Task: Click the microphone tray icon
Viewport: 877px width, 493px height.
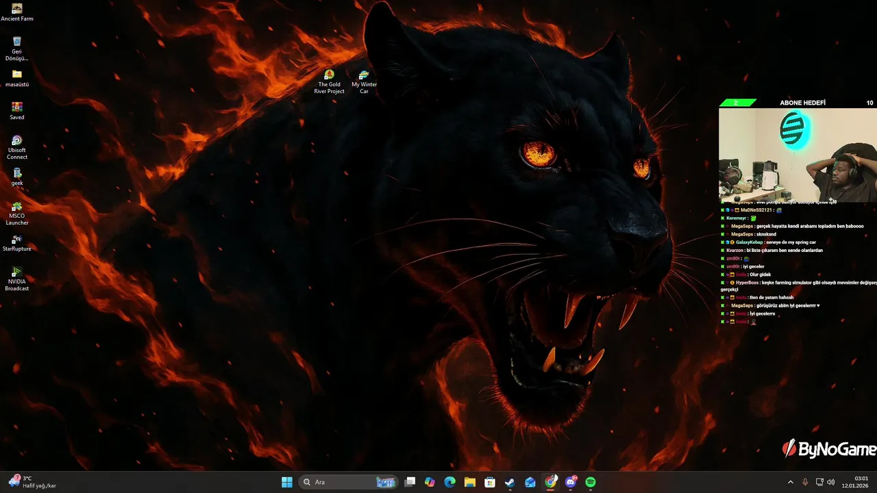Action: (805, 482)
